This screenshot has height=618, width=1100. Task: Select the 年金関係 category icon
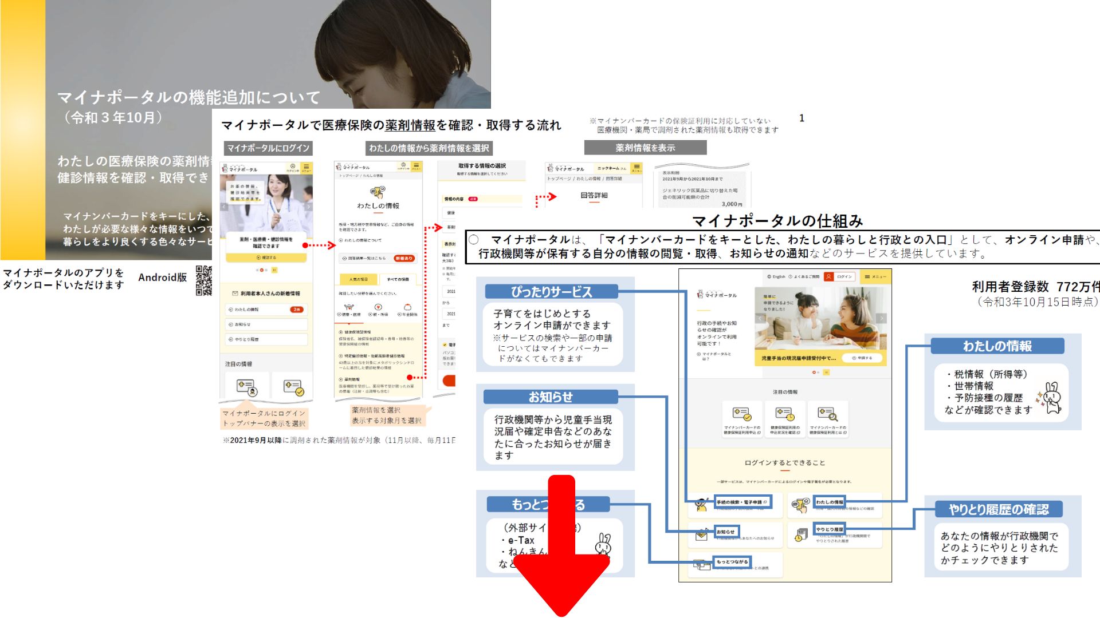point(407,307)
